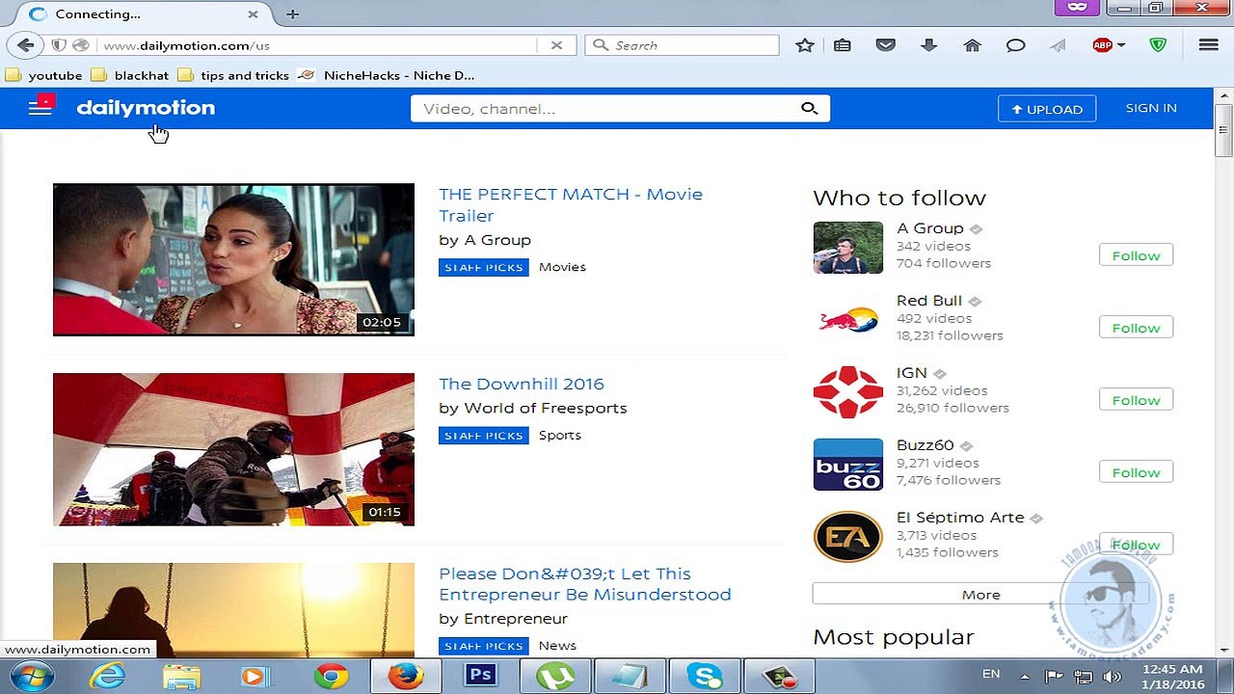Open Red Bull channel avatar

click(847, 320)
